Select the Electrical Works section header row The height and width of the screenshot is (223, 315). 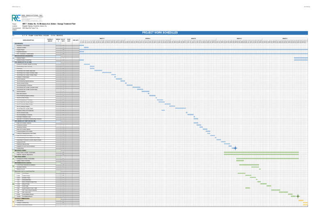tap(38, 156)
